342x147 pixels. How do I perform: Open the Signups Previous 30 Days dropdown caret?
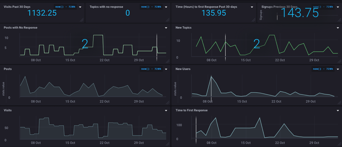(338, 7)
